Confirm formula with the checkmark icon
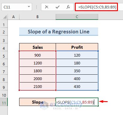The height and width of the screenshot is (115, 123). (x=57, y=7)
